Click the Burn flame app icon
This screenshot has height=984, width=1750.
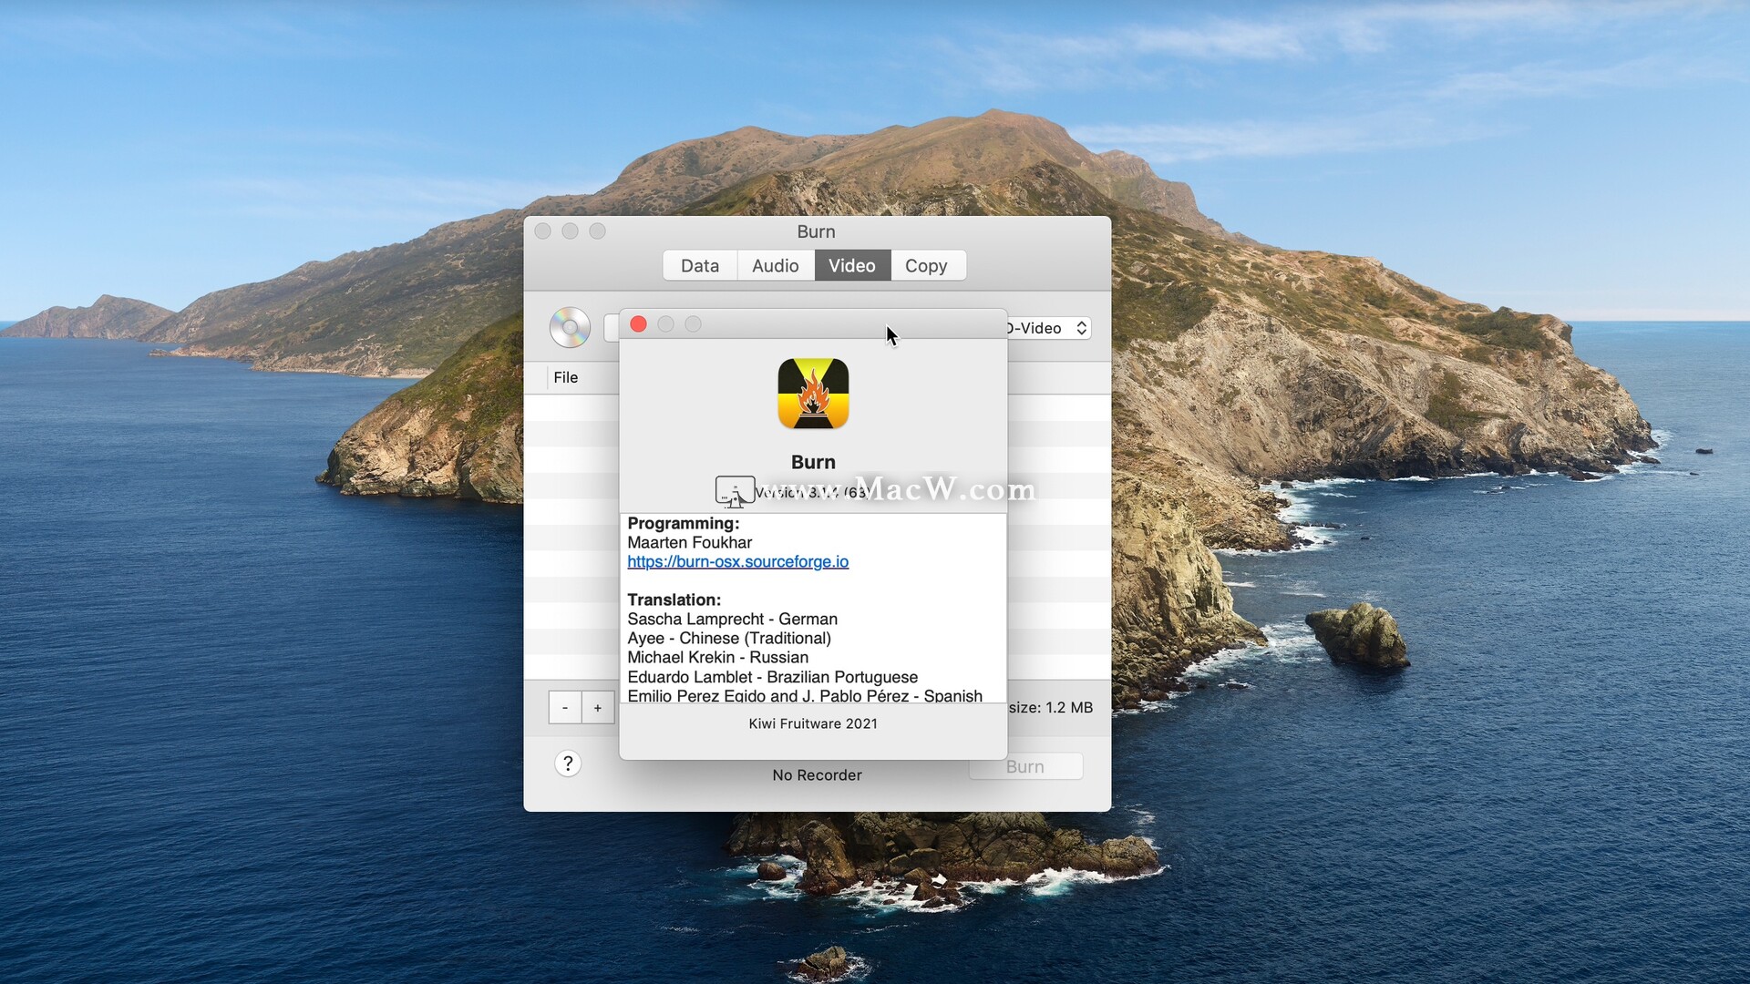813,394
